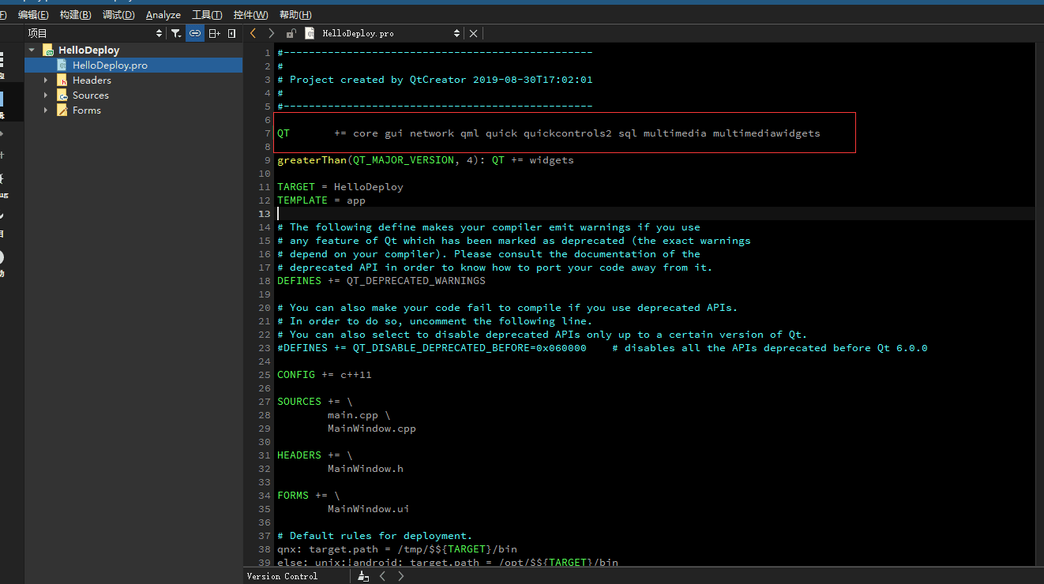Screen dimensions: 1044x584
Task: Select the Forms tree item
Action: tap(87, 110)
